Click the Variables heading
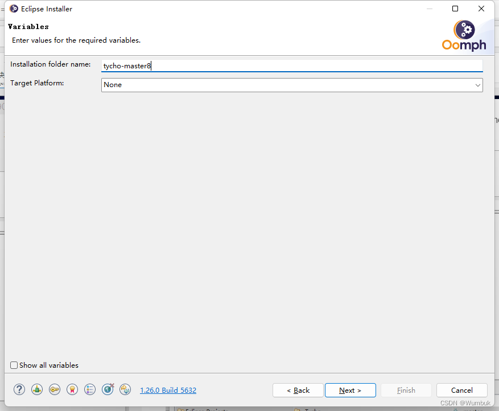Screen dimensions: 499x411 (28, 27)
